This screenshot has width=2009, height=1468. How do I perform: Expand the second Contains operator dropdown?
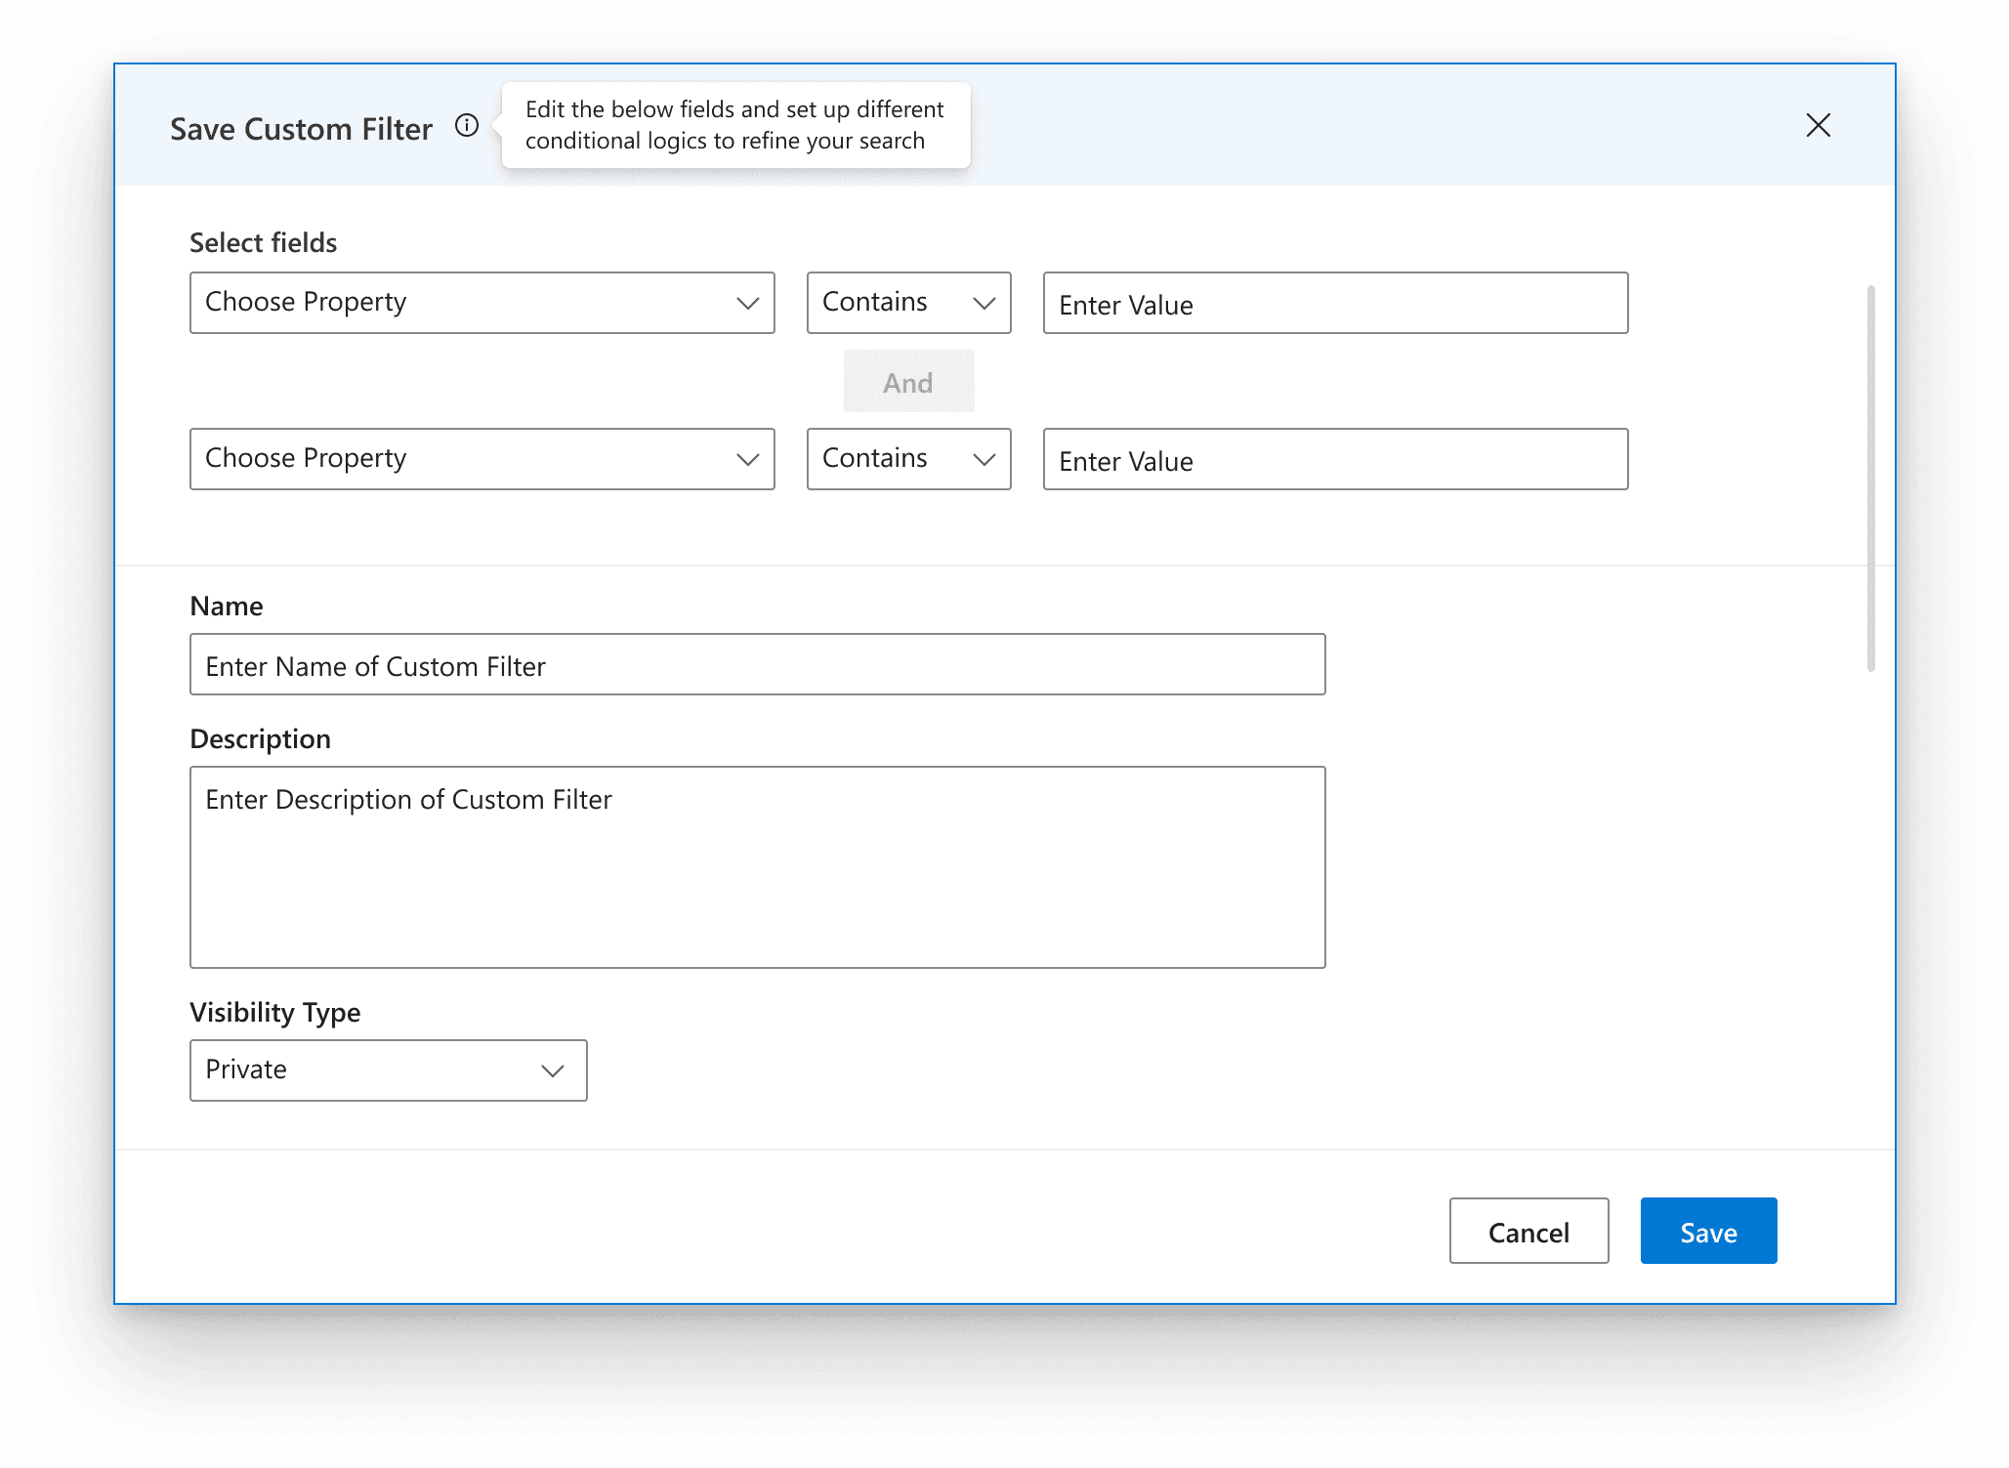click(x=908, y=459)
